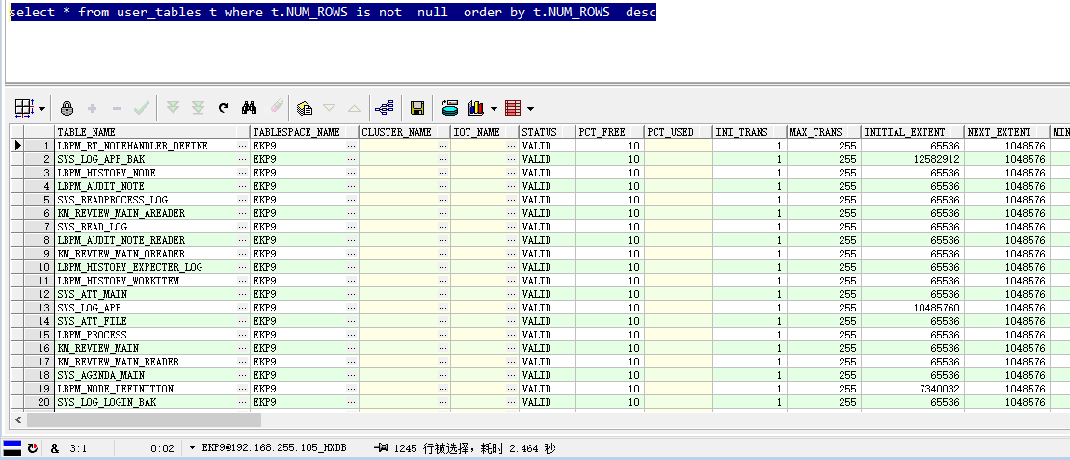The height and width of the screenshot is (460, 1070).
Task: Click the horizontal scrollbar thumb
Action: [x=145, y=420]
